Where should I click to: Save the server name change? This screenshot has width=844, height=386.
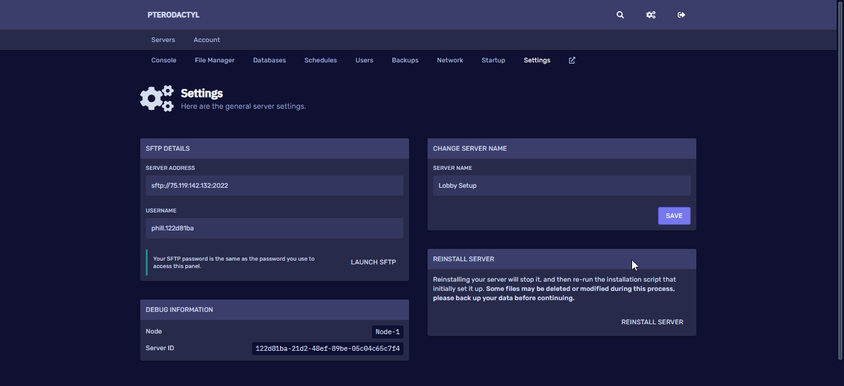(x=674, y=216)
